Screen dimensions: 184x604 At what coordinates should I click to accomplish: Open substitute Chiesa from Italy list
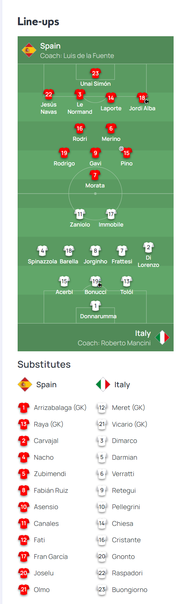pos(123,524)
